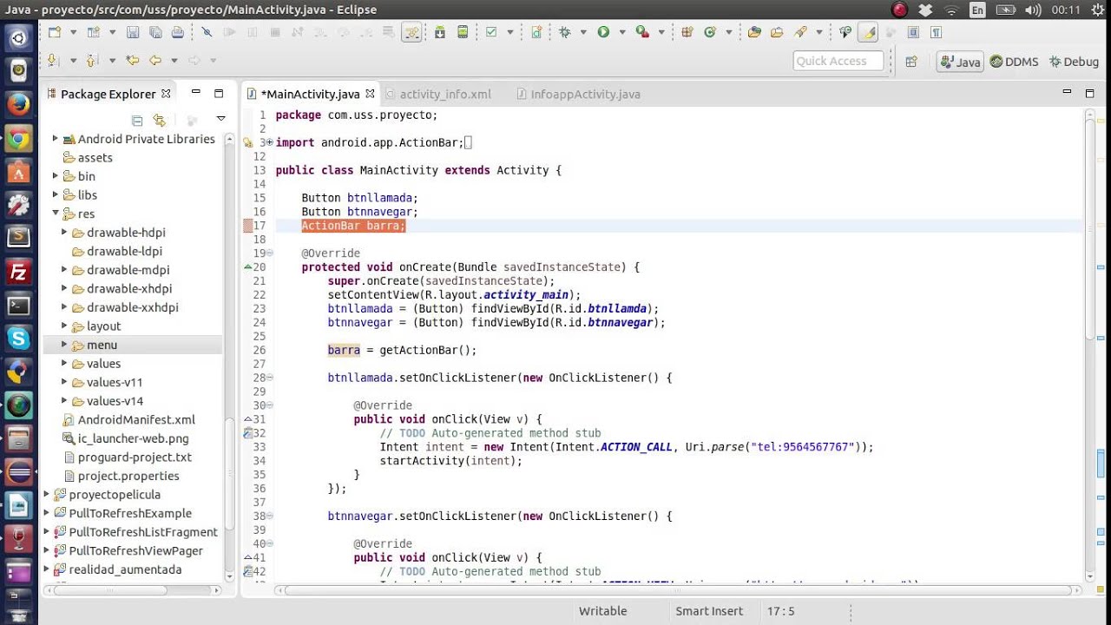The image size is (1111, 625).
Task: Toggle Skip All Breakpoints
Action: [x=207, y=32]
